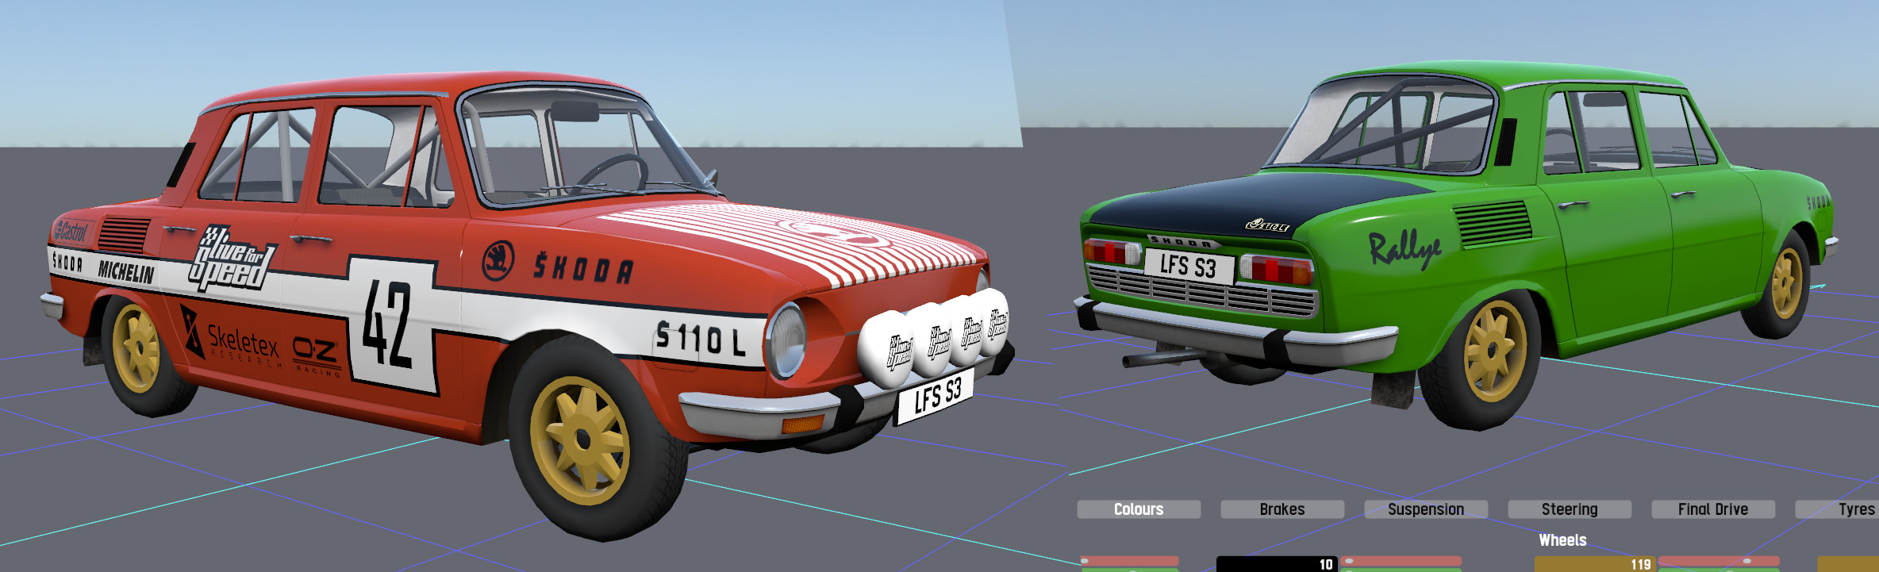Click the "Wheels" section label
Screen dimensions: 1879x572
coord(1562,540)
